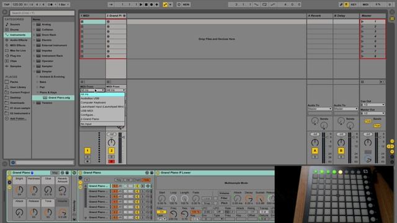The width and height of the screenshot is (397, 223).
Task: Switch to Key tab in chain list
Action: tap(118, 180)
